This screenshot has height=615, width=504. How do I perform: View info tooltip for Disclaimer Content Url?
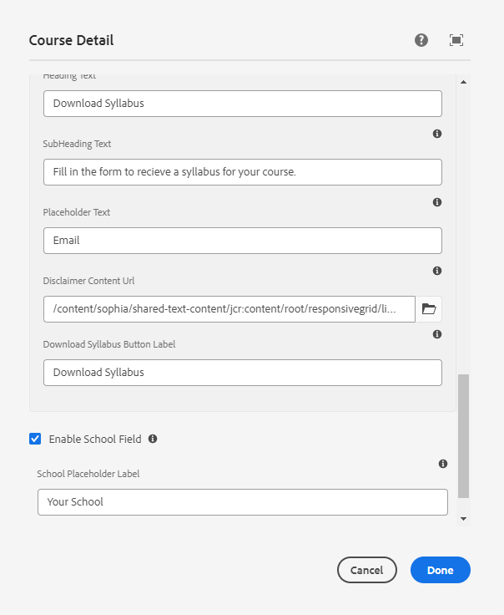tap(437, 271)
